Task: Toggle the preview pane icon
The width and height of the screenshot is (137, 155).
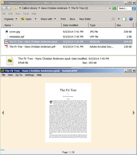Action: pos(124,19)
